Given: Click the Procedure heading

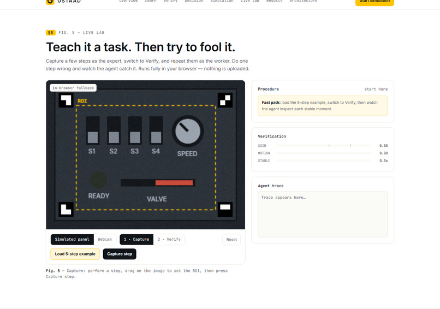Looking at the screenshot, I should [x=268, y=89].
